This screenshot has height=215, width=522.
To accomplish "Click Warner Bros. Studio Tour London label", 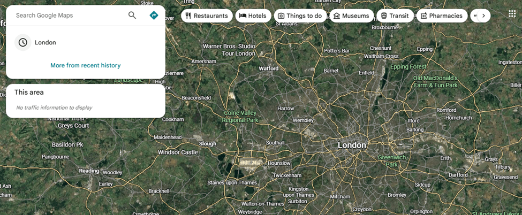I will [x=229, y=50].
